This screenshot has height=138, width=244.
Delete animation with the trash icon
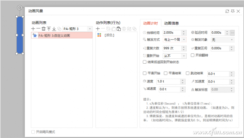[43, 29]
